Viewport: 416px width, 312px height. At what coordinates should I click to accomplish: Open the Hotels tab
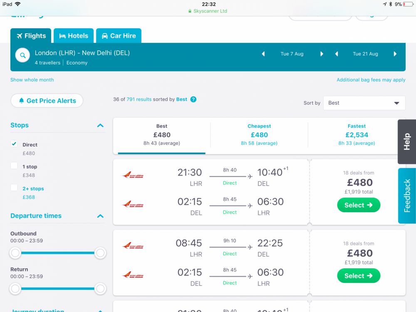(74, 36)
